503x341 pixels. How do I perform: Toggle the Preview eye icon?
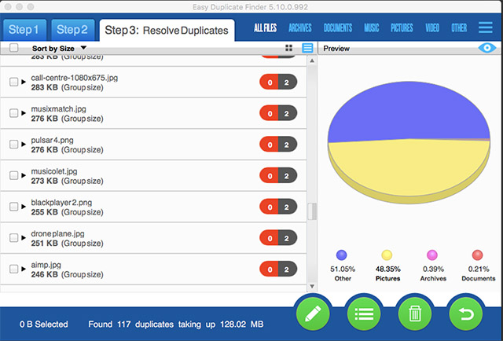pos(489,48)
